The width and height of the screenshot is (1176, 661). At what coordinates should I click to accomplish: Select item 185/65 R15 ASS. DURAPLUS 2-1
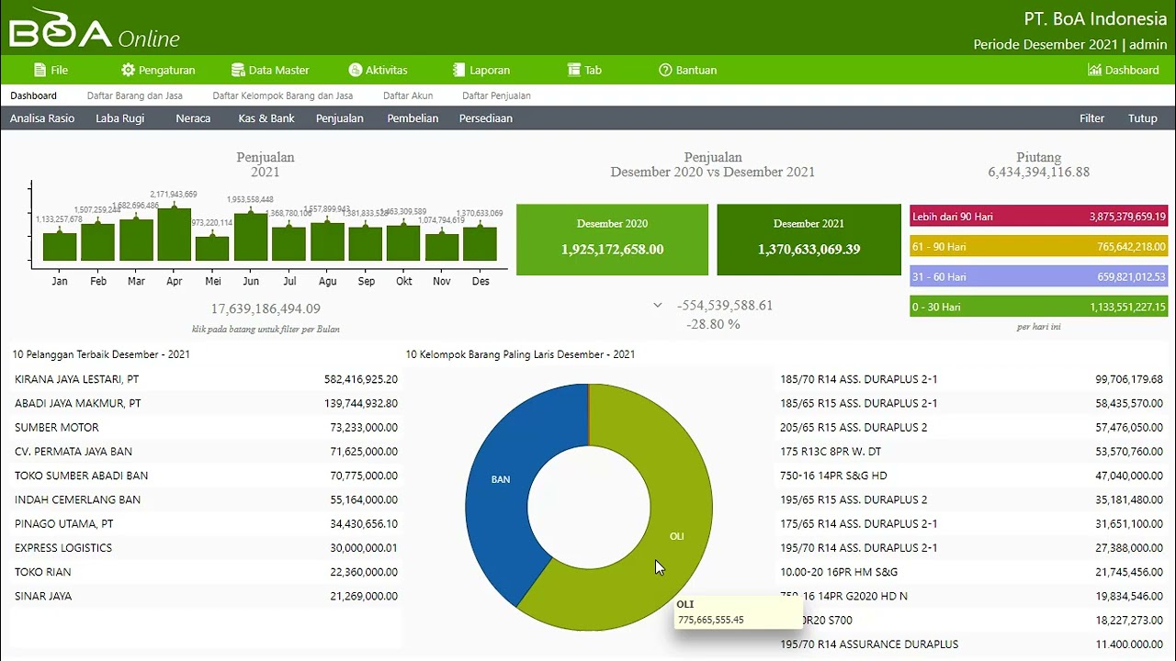click(x=972, y=403)
